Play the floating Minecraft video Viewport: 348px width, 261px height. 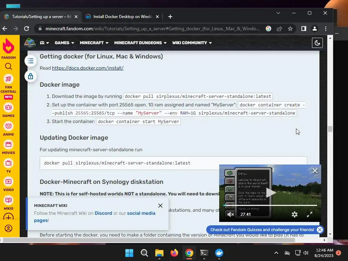coord(270,192)
